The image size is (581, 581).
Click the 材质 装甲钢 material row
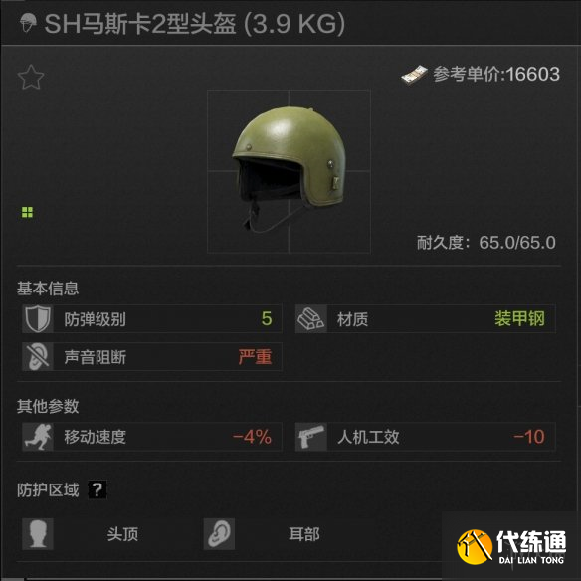click(426, 319)
